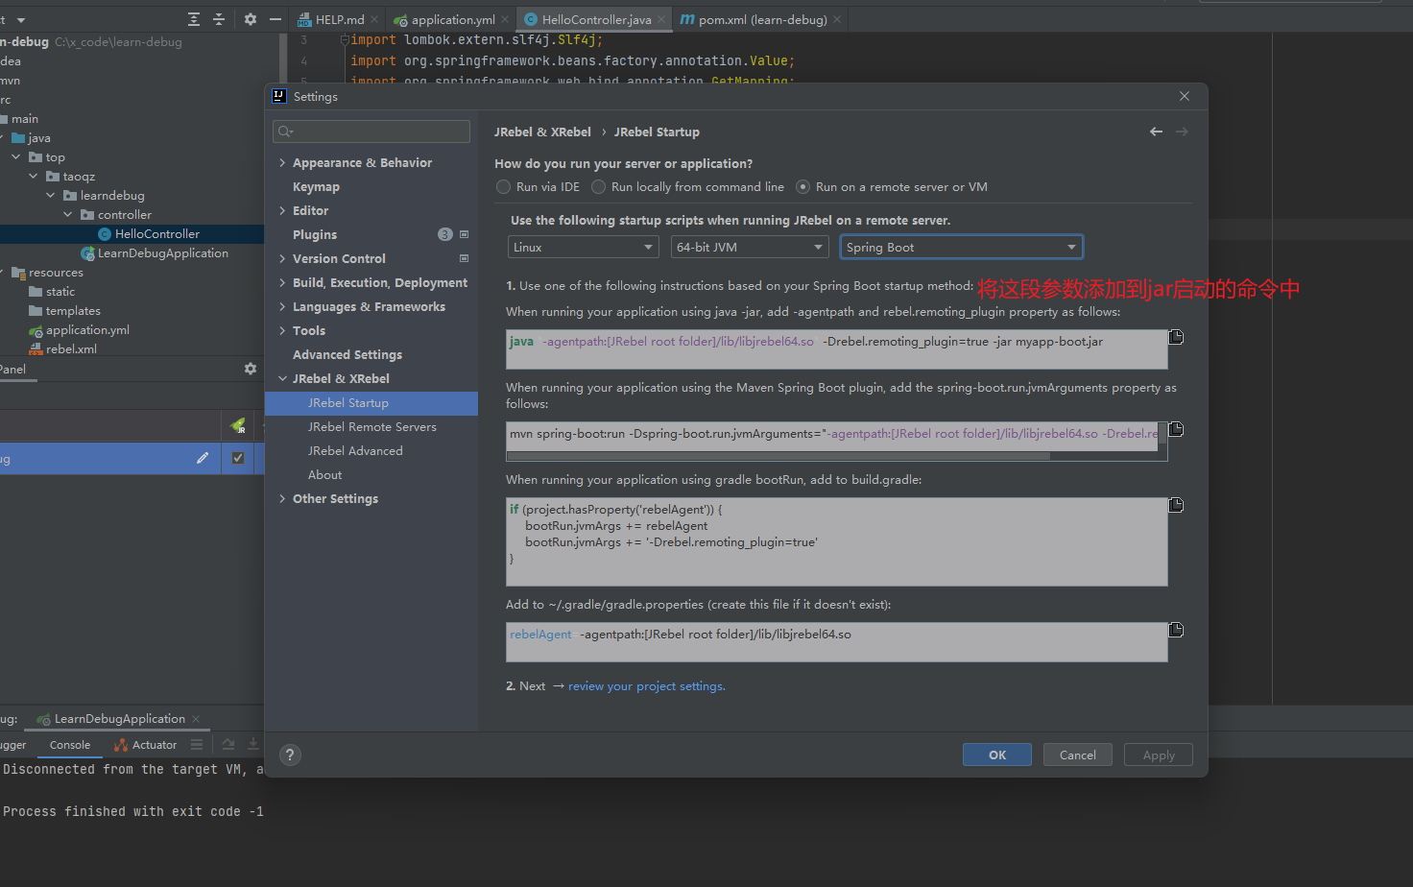The width and height of the screenshot is (1413, 887).
Task: Click the back arrow in Settings header
Action: (x=1156, y=132)
